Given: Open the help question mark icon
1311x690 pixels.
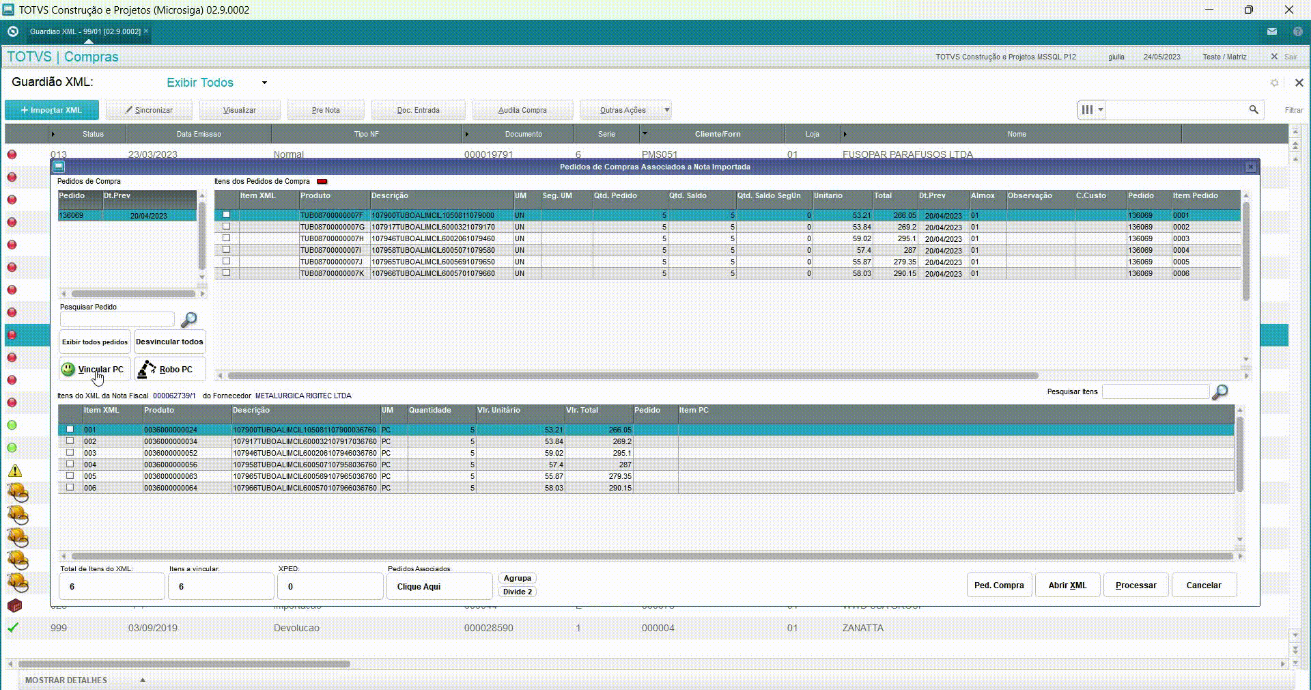Looking at the screenshot, I should point(1297,31).
